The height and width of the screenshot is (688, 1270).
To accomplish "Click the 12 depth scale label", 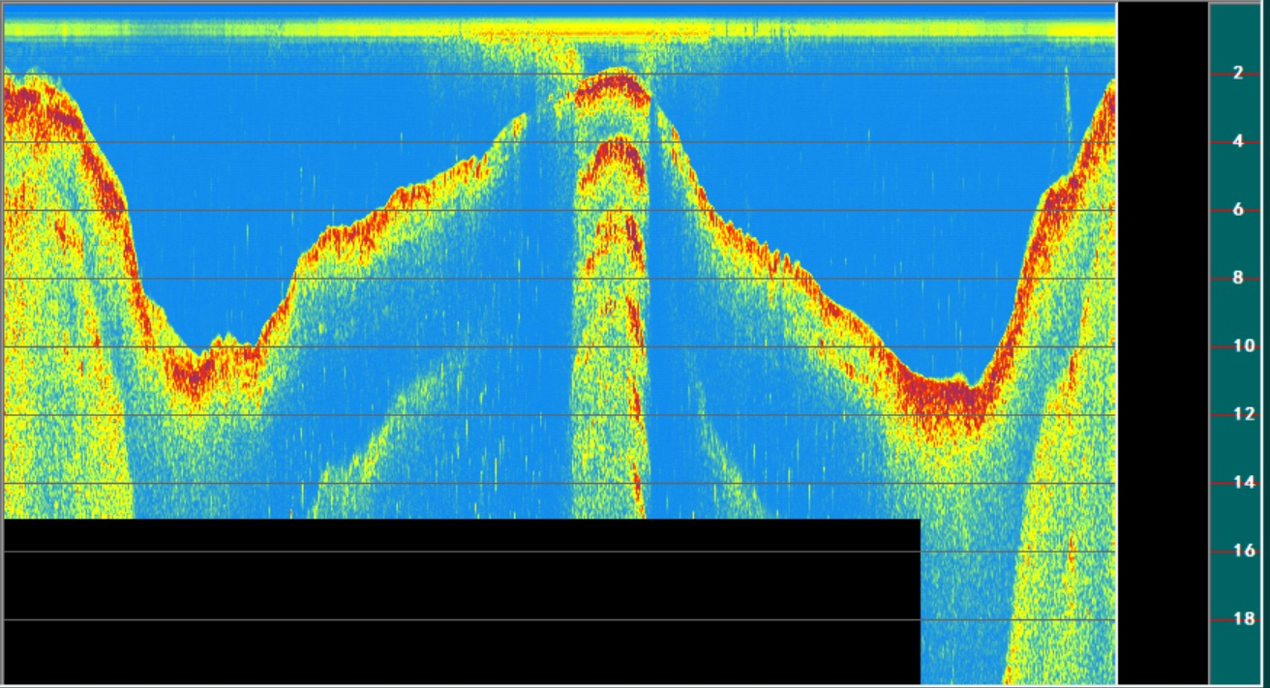I will tap(1243, 414).
